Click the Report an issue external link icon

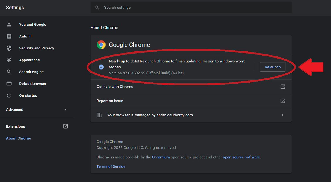[x=283, y=101]
